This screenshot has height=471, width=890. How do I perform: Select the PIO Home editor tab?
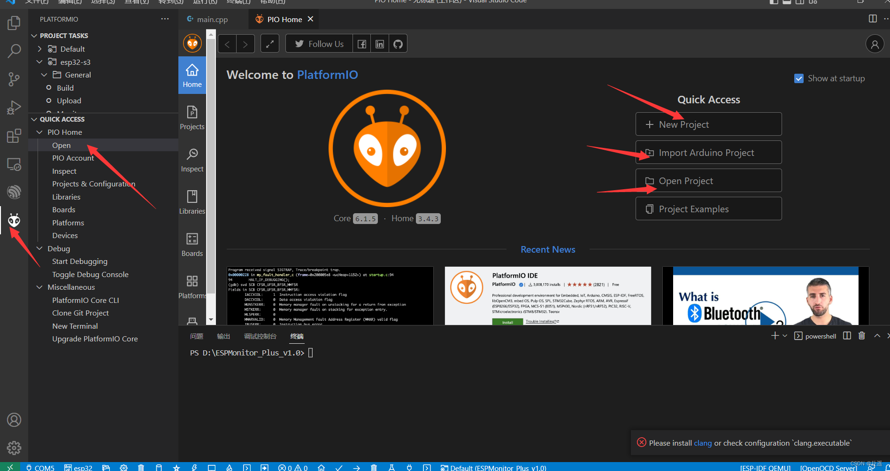[284, 19]
